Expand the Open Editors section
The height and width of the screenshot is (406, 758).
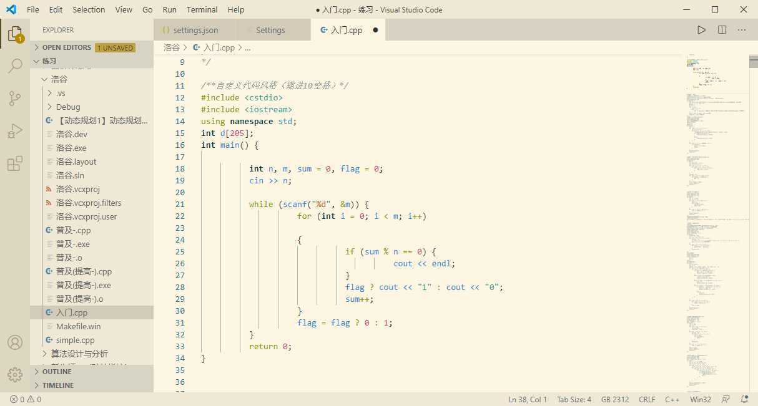click(92, 47)
